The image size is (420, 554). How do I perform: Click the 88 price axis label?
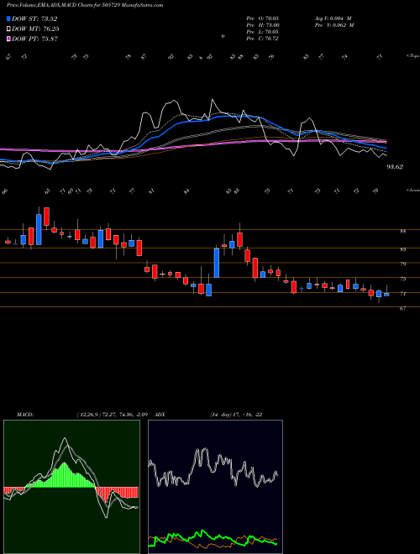pyautogui.click(x=403, y=232)
